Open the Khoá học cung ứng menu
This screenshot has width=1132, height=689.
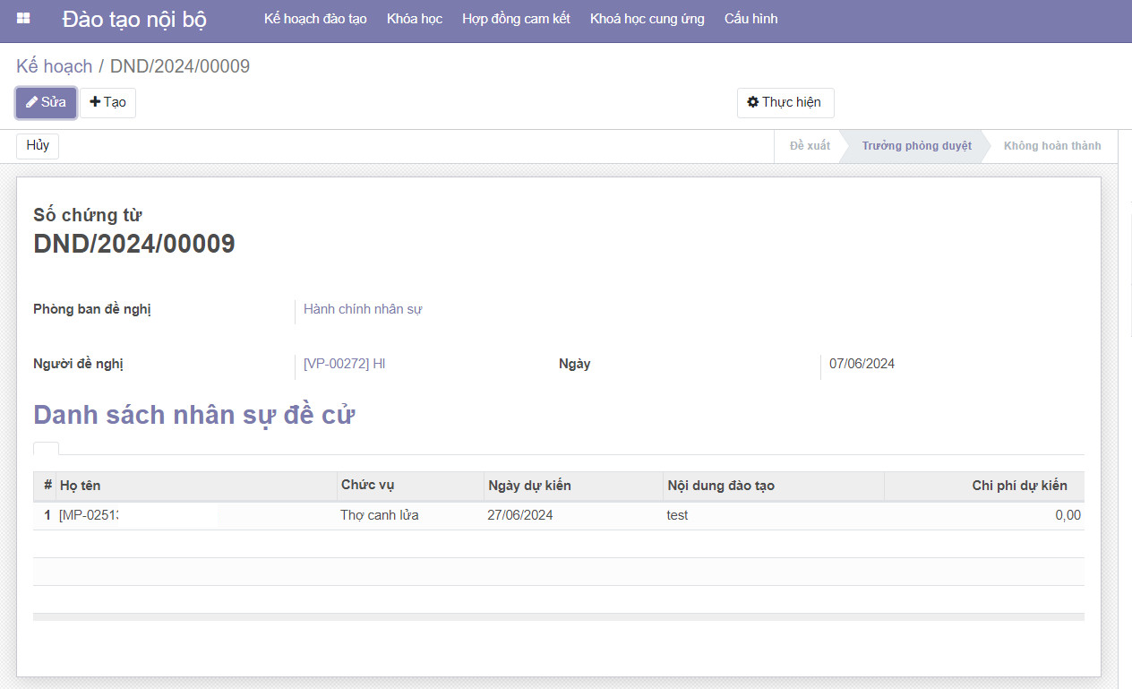tap(647, 19)
